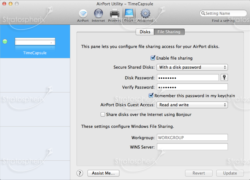The width and height of the screenshot is (250, 180).
Task: Click the 'This pane lets you configure' description
Action: 150,46
